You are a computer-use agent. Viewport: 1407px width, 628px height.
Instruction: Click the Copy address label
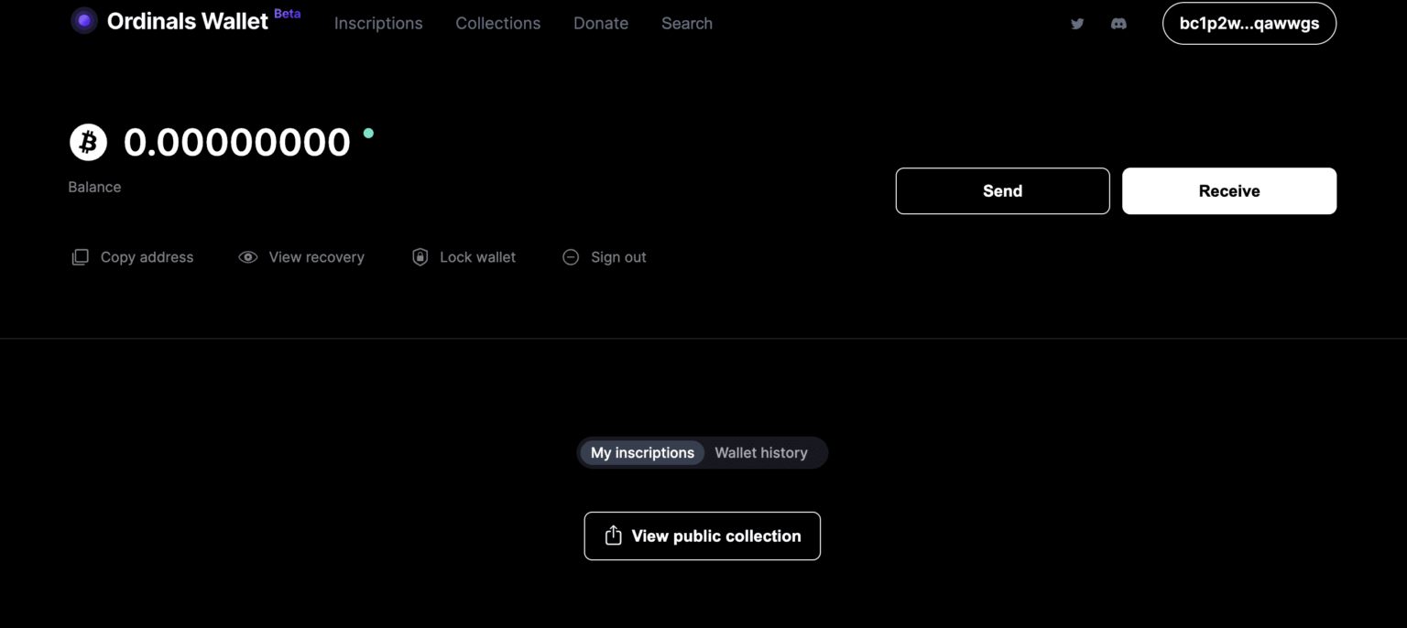coord(147,257)
